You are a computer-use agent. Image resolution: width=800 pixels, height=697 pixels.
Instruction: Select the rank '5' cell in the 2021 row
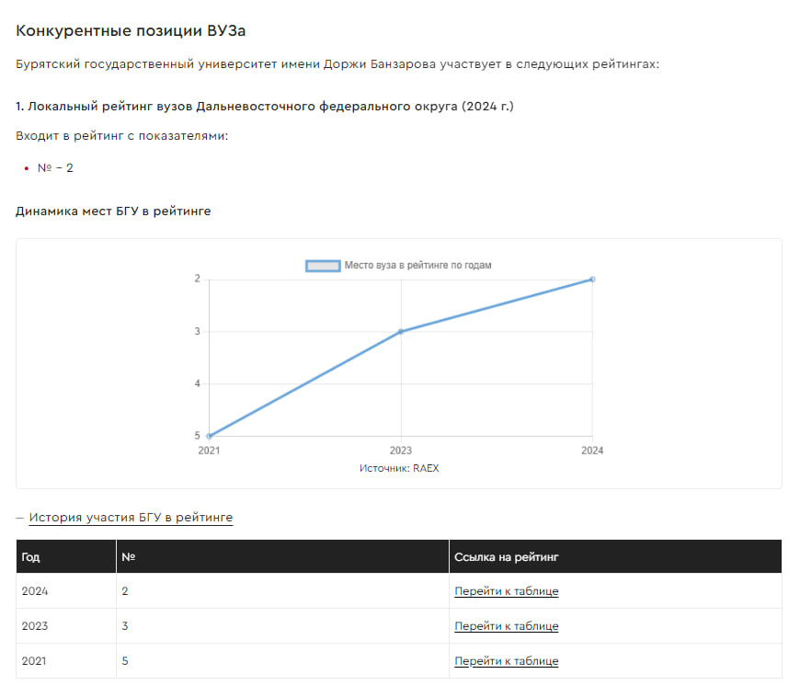tap(125, 661)
